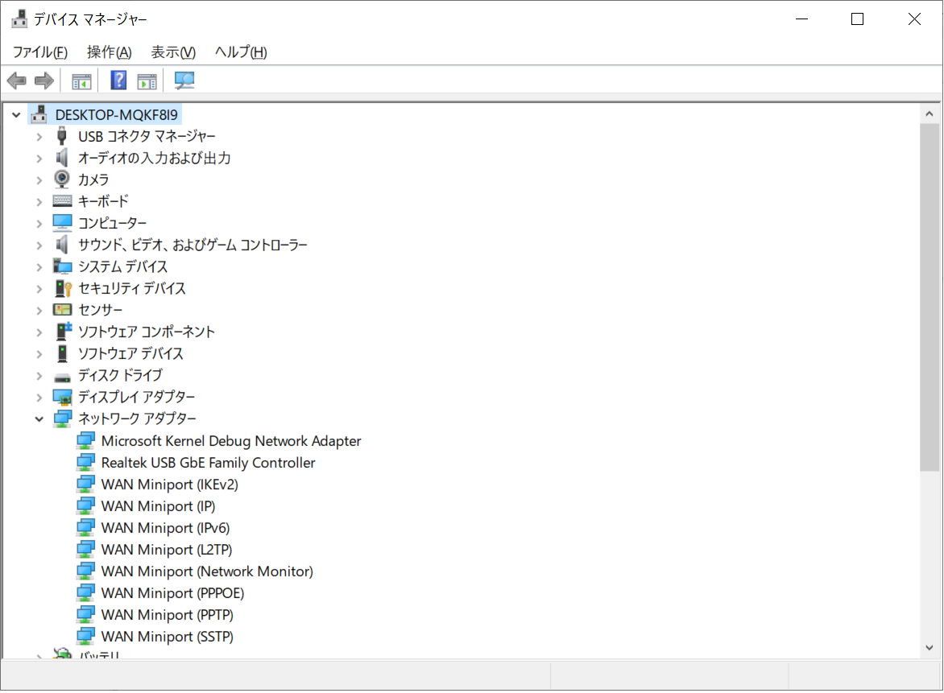Toggle the action pane toolbar icon
This screenshot has height=693, width=944.
coord(147,80)
